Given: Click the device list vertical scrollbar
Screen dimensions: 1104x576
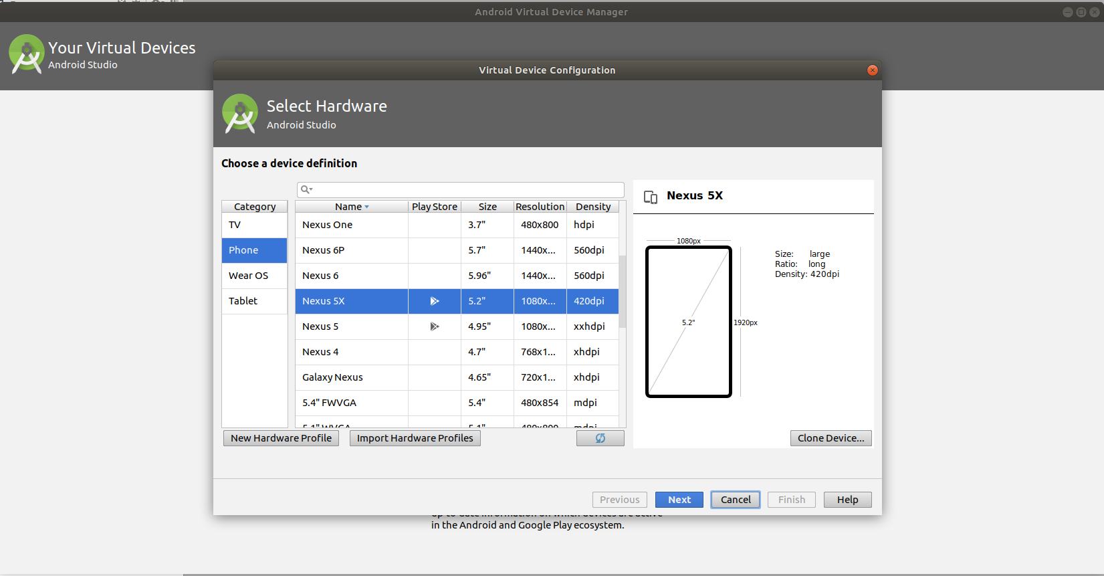Looking at the screenshot, I should tap(623, 292).
